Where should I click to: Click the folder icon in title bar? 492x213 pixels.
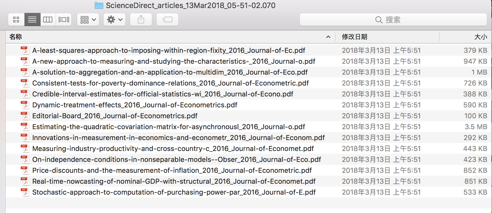pyautogui.click(x=99, y=5)
